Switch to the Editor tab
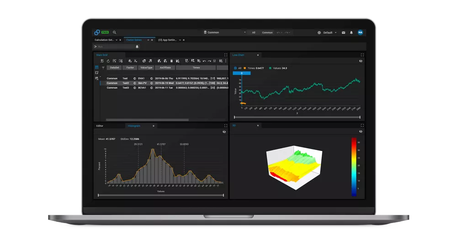457x249 pixels. click(x=100, y=126)
